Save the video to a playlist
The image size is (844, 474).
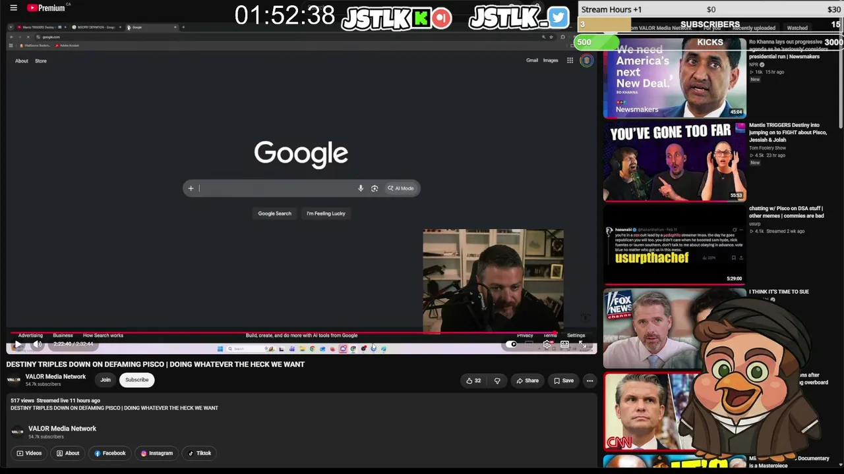pyautogui.click(x=564, y=381)
